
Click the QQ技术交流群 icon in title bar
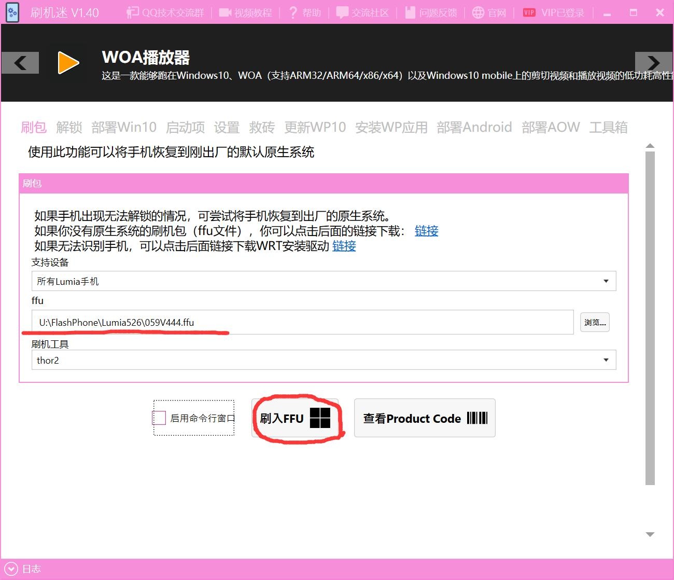pos(133,12)
